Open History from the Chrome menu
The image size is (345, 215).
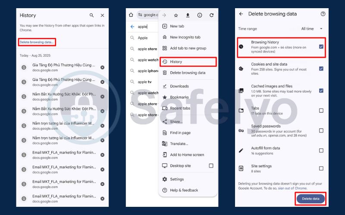(x=188, y=61)
